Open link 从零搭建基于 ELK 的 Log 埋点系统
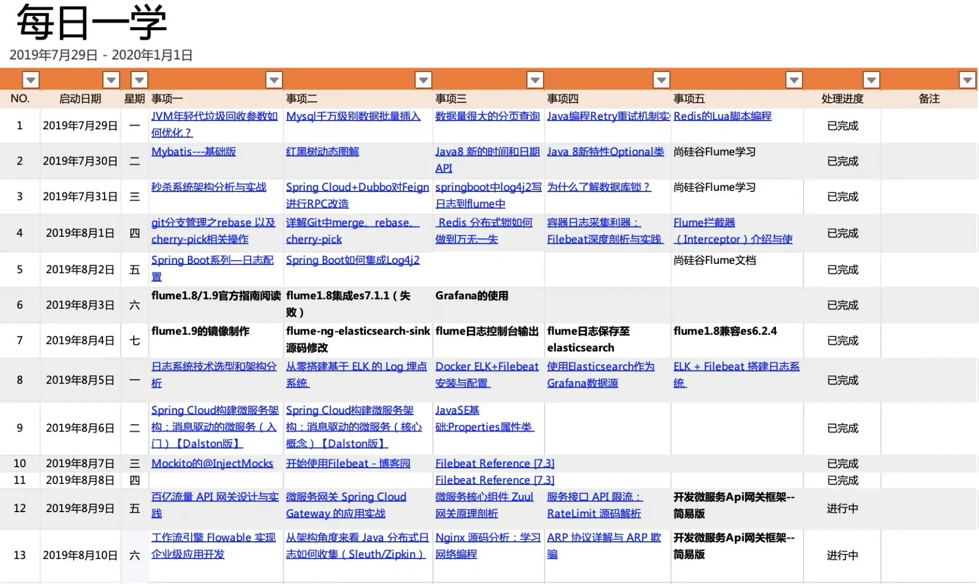 (356, 375)
